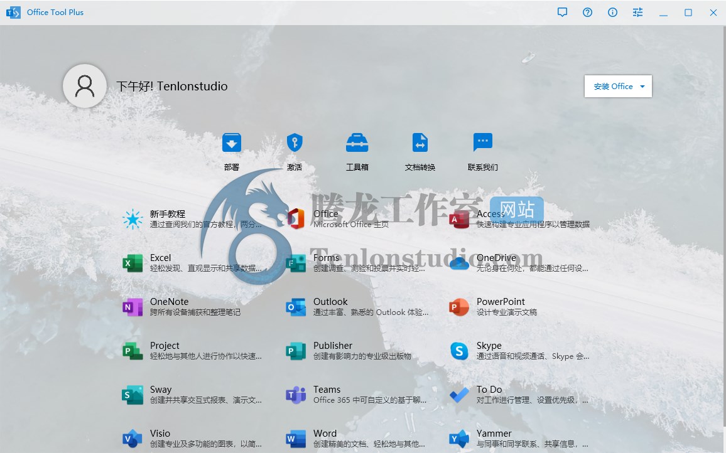Screen dimensions: 726x453
Task: Launch the Outlook app icon
Action: click(296, 307)
